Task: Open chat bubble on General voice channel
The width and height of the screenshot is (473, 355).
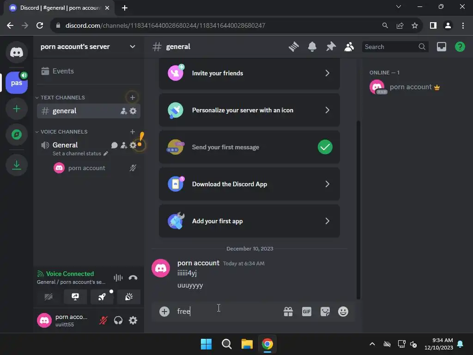Action: [x=114, y=145]
